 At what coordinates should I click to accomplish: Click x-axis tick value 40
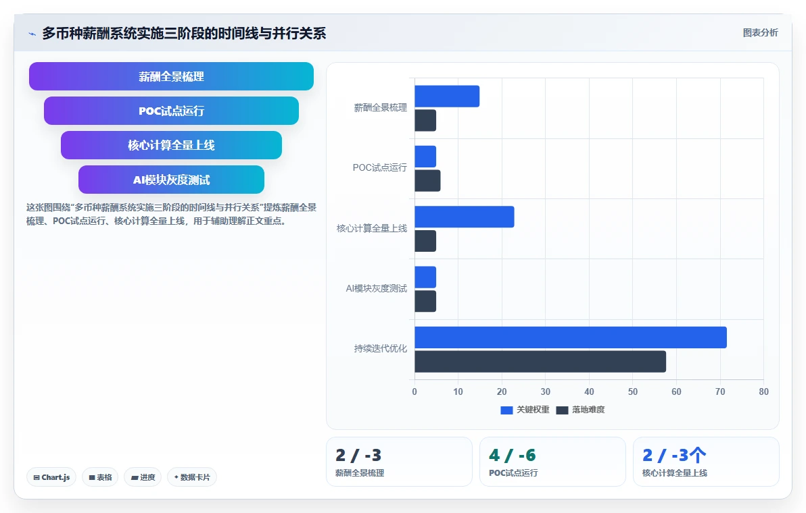tap(589, 392)
